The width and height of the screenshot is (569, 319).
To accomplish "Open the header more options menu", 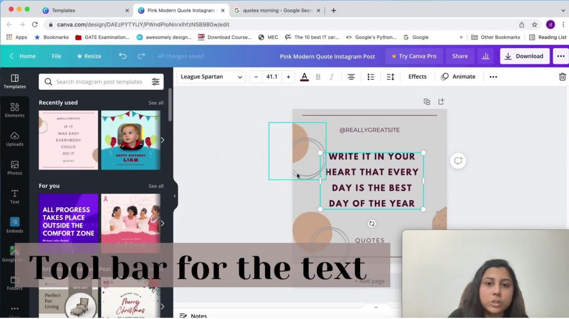I will pyautogui.click(x=561, y=56).
